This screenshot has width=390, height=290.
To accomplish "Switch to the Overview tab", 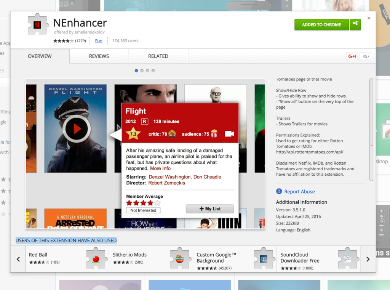I will (40, 56).
